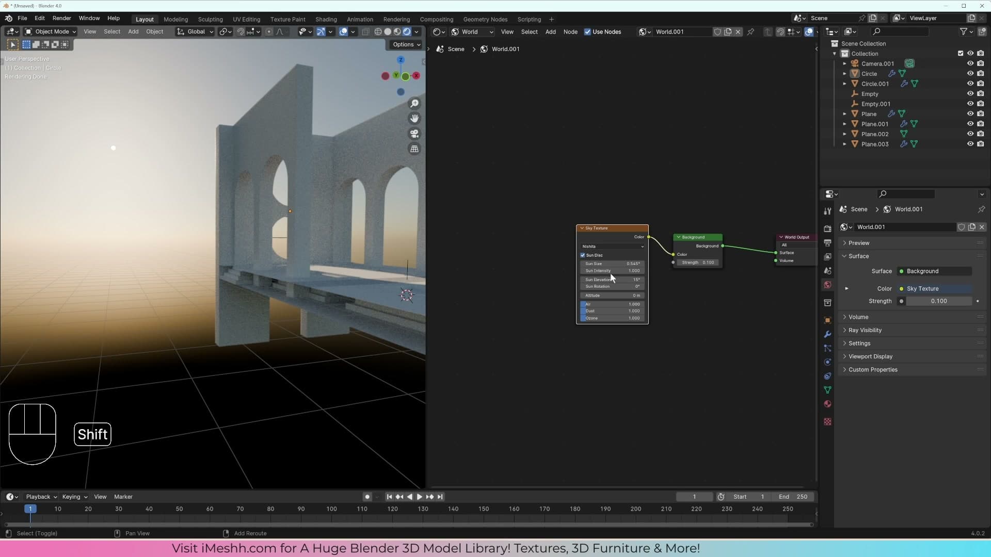991x557 pixels.
Task: Click the Background surface shader button
Action: click(x=935, y=271)
